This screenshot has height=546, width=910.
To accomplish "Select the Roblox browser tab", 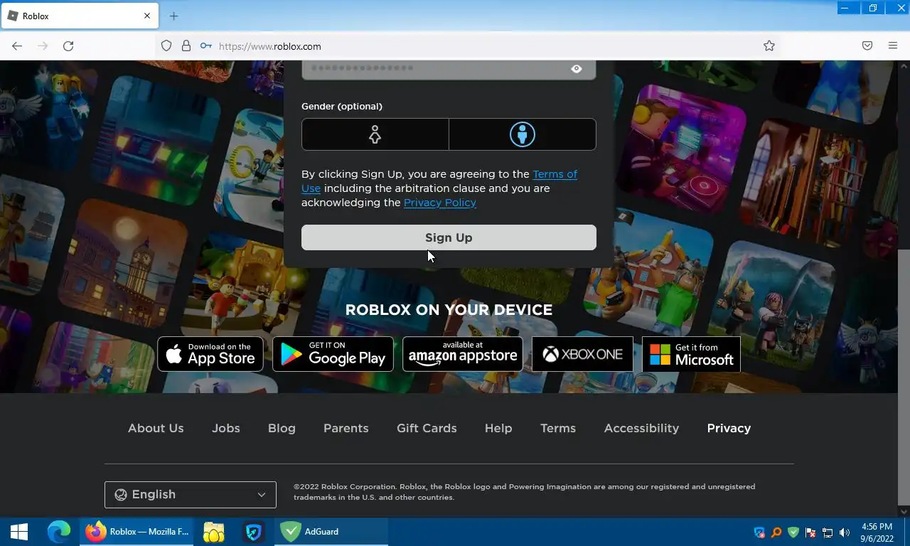I will click(x=79, y=16).
